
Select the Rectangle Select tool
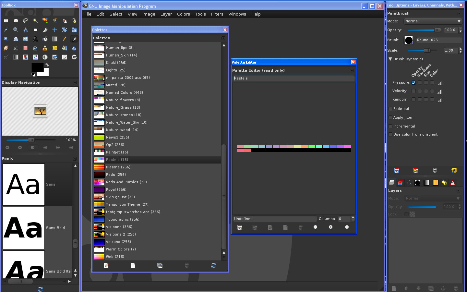(6, 21)
